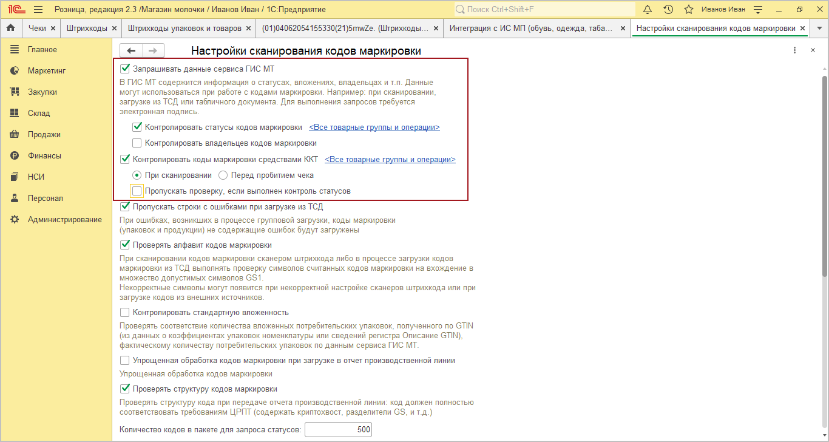Screen dimensions: 829x442
Task: Close the Чеки tab
Action: coord(53,29)
